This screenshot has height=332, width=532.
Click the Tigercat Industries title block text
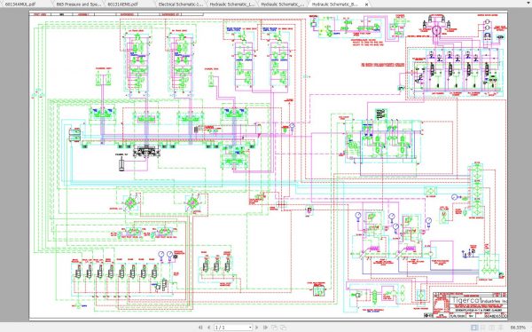pos(480,300)
